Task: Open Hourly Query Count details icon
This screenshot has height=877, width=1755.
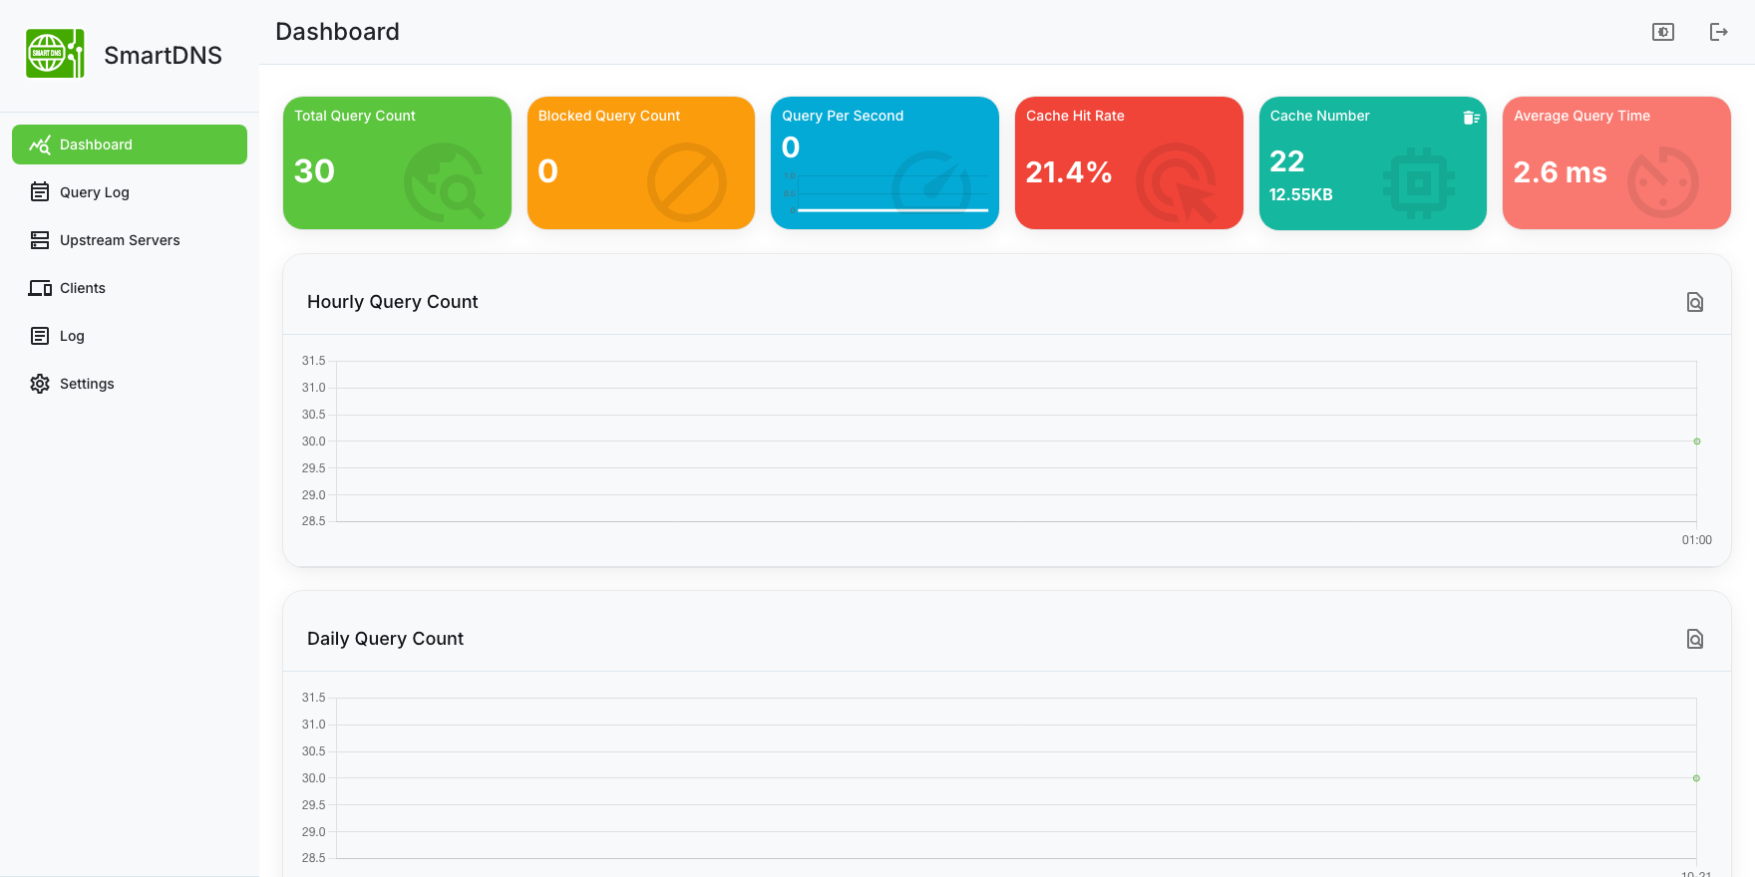Action: point(1695,302)
